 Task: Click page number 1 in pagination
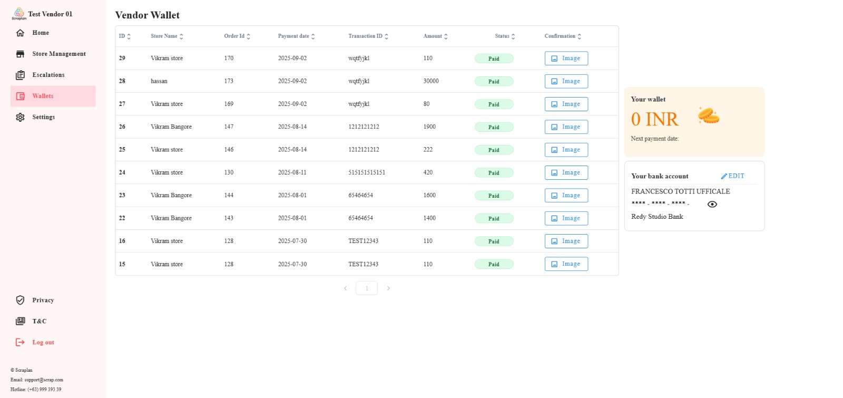click(367, 288)
